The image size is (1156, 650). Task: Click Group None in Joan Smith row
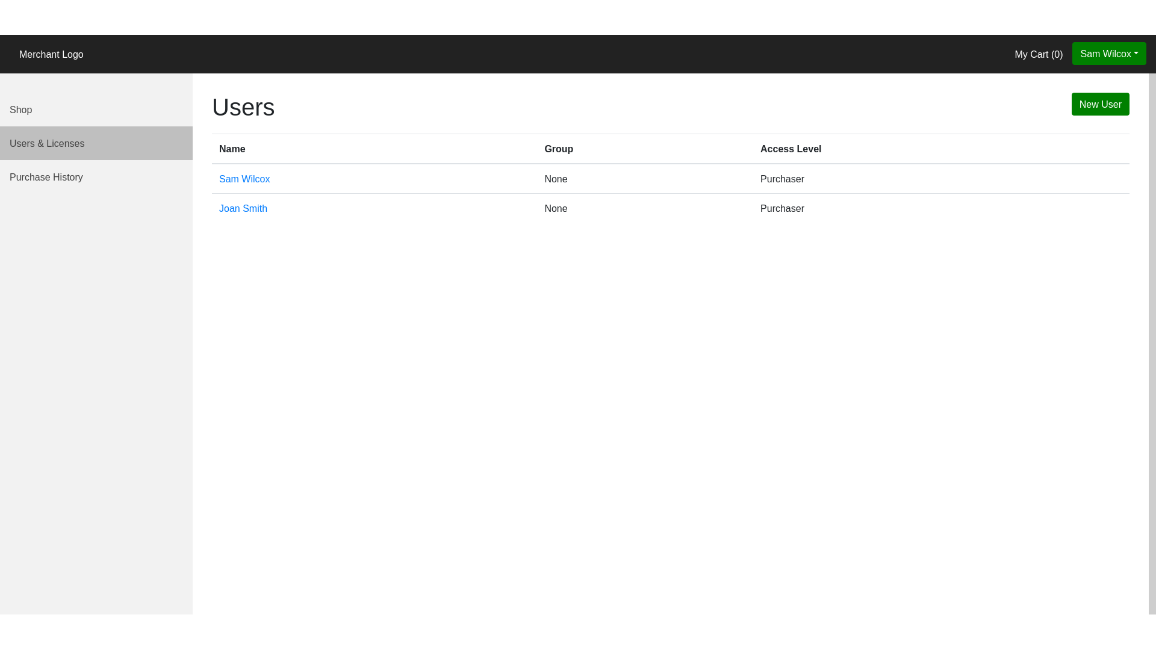(x=556, y=208)
